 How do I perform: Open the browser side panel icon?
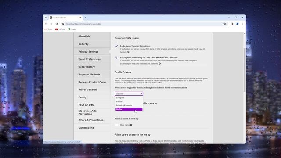(x=232, y=24)
